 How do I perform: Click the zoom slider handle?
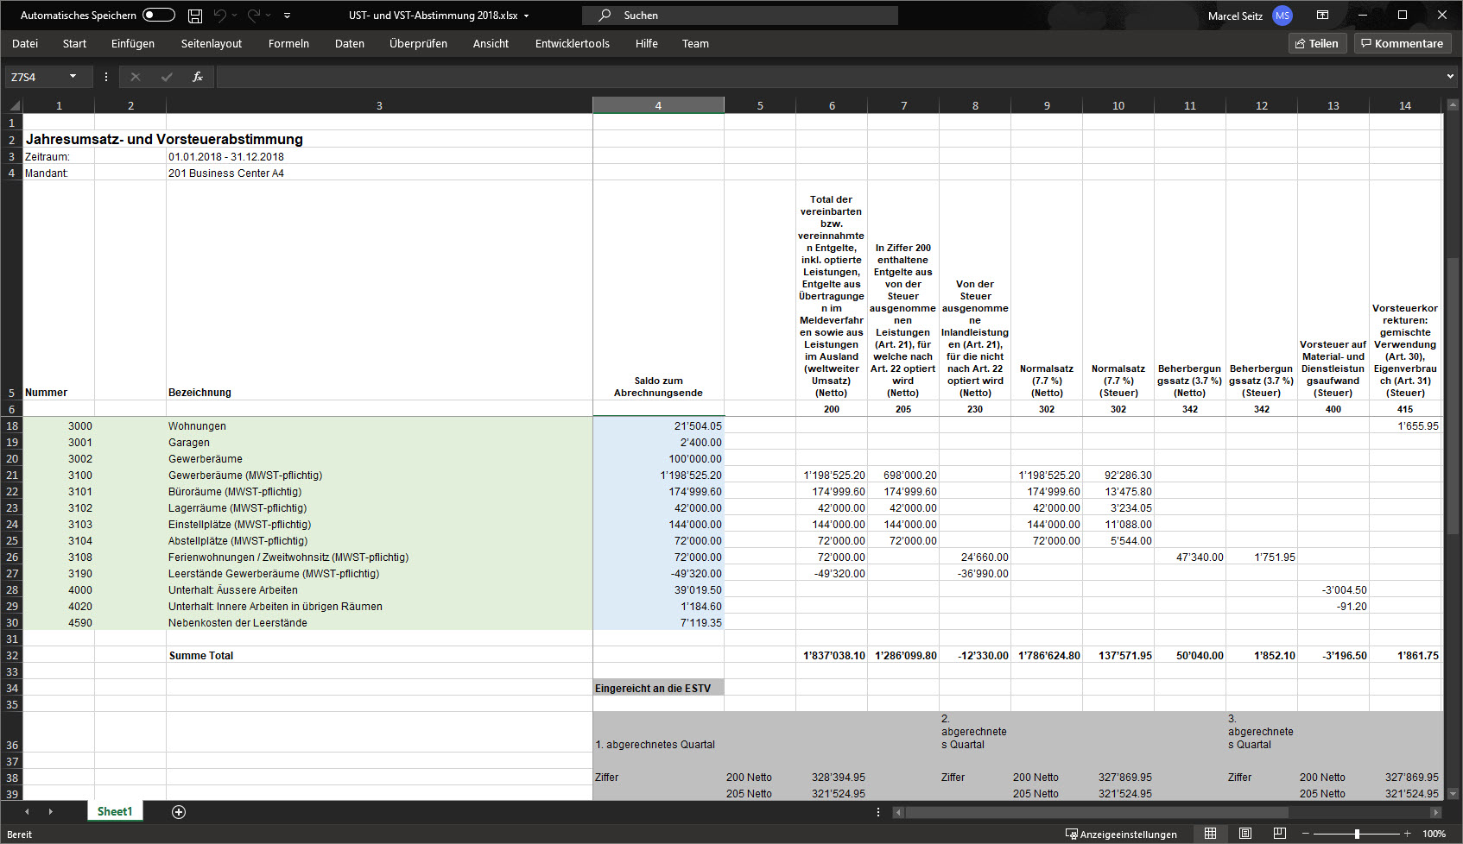pos(1357,834)
